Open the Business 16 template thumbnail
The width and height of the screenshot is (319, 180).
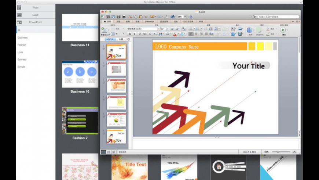[80, 74]
